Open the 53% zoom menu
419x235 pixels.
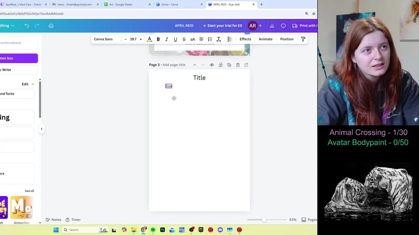[293, 220]
